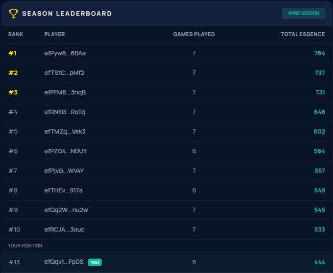Click total essence value 557

click(320, 171)
